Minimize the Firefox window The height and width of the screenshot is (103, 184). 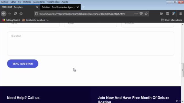pyautogui.click(x=169, y=2)
